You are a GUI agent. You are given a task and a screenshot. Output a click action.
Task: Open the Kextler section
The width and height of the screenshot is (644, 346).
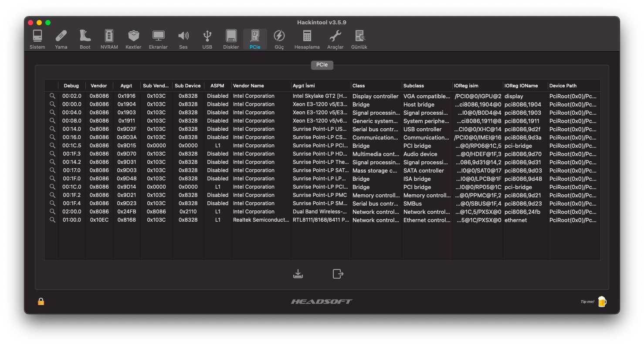click(x=133, y=39)
